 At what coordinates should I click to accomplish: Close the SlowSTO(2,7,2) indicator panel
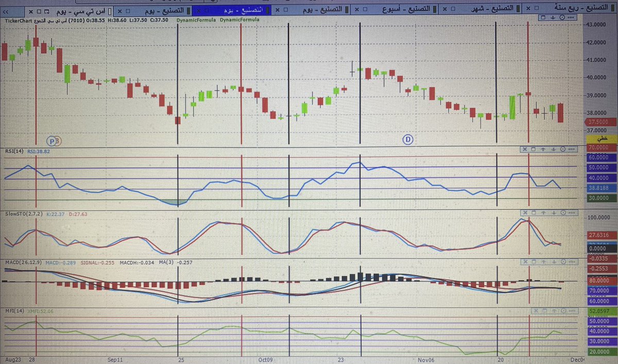(x=525, y=213)
